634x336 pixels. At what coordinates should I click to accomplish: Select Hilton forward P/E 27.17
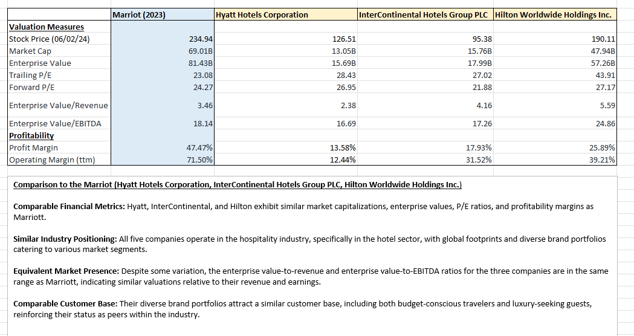[555, 88]
